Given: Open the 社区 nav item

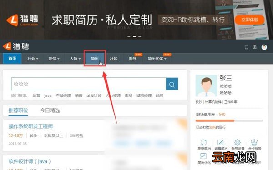Looking at the screenshot, I should (113, 59).
